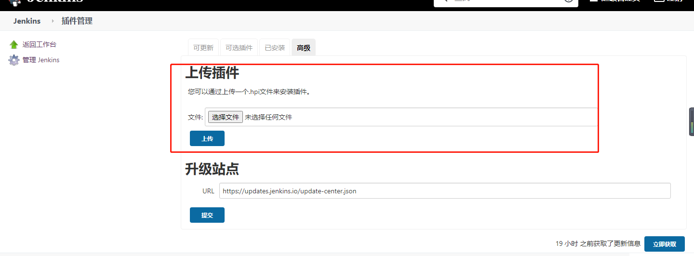This screenshot has height=256, width=694.
Task: Click the URL label beside the input
Action: pyautogui.click(x=208, y=191)
